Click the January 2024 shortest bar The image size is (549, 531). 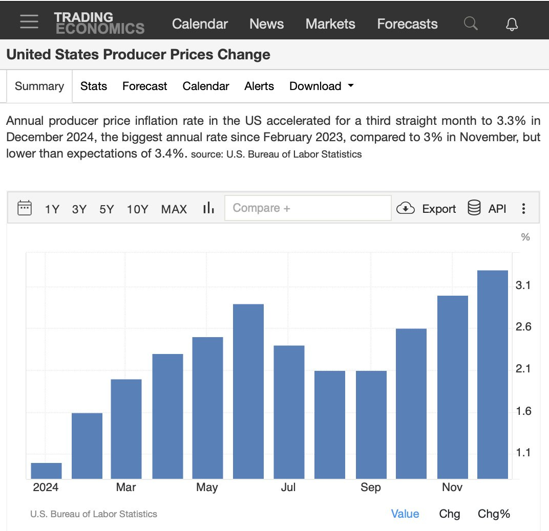click(x=46, y=471)
